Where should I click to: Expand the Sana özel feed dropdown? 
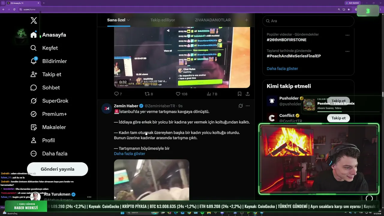click(x=128, y=20)
